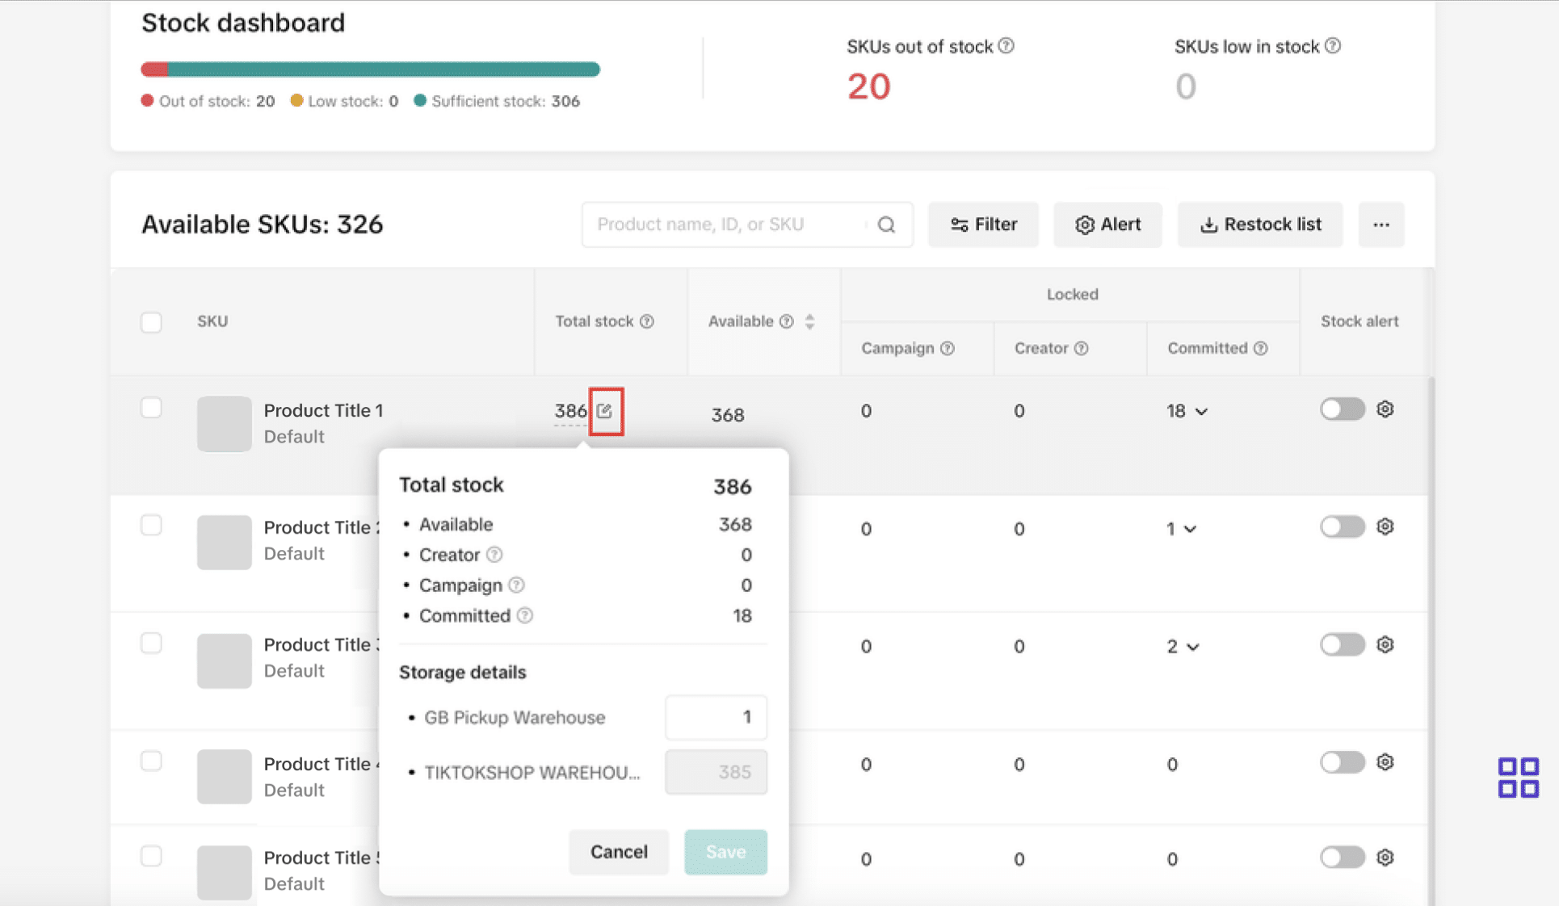
Task: Click the stock status progress bar
Action: [371, 69]
